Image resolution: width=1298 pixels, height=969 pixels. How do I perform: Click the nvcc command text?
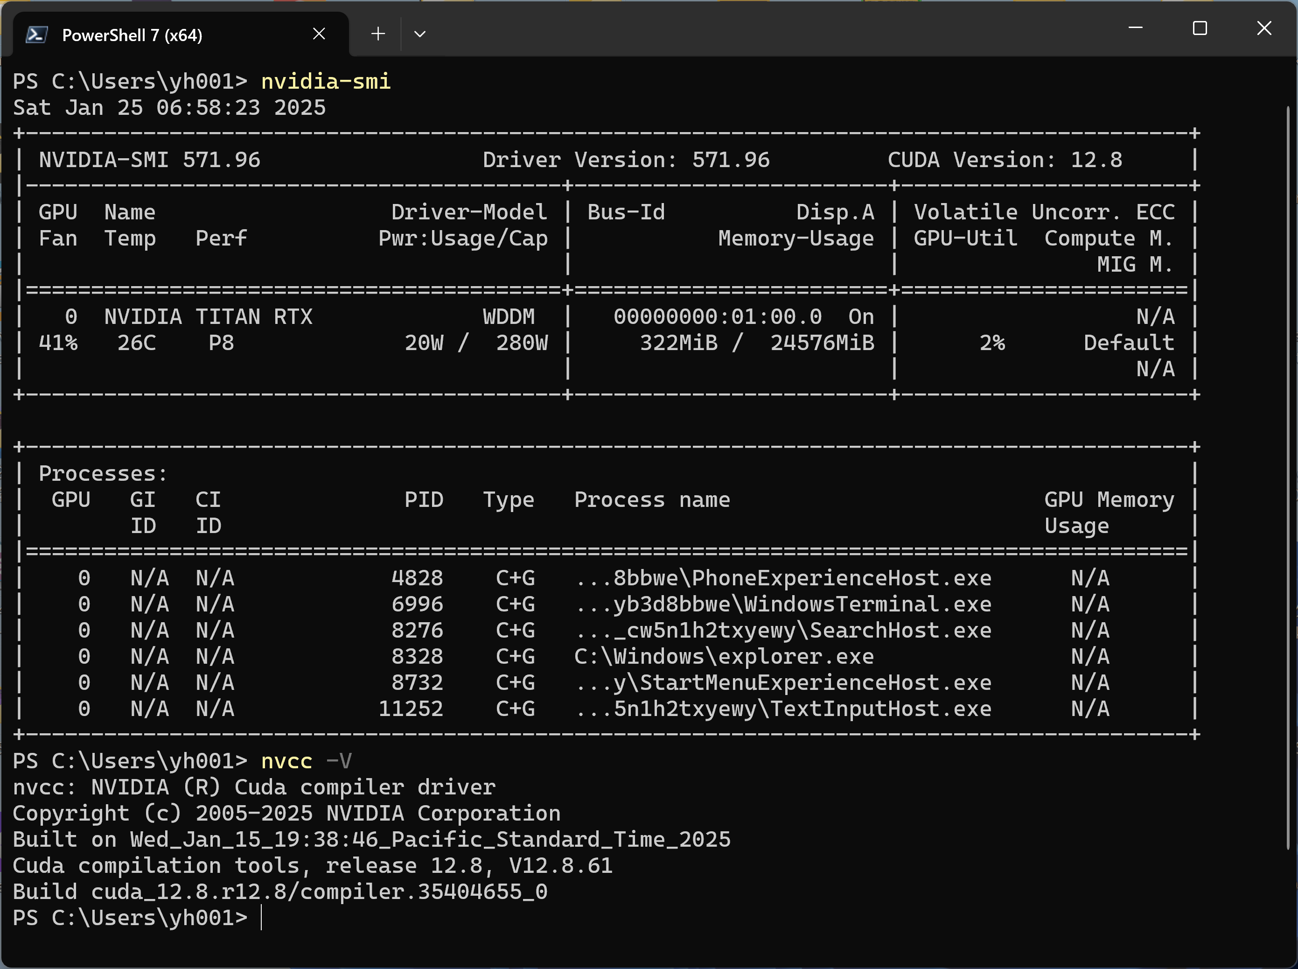(x=286, y=761)
